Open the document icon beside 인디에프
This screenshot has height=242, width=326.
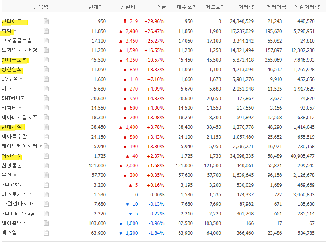click(46, 21)
